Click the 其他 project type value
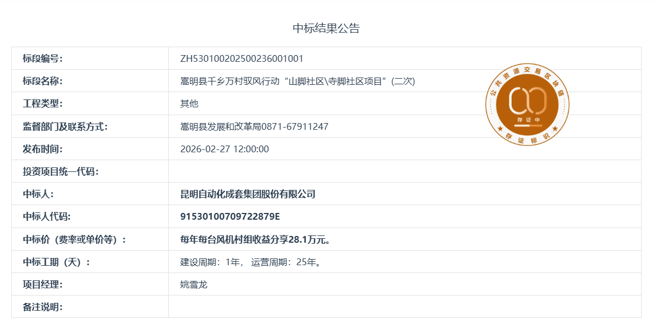The height and width of the screenshot is (327, 658). tap(189, 103)
